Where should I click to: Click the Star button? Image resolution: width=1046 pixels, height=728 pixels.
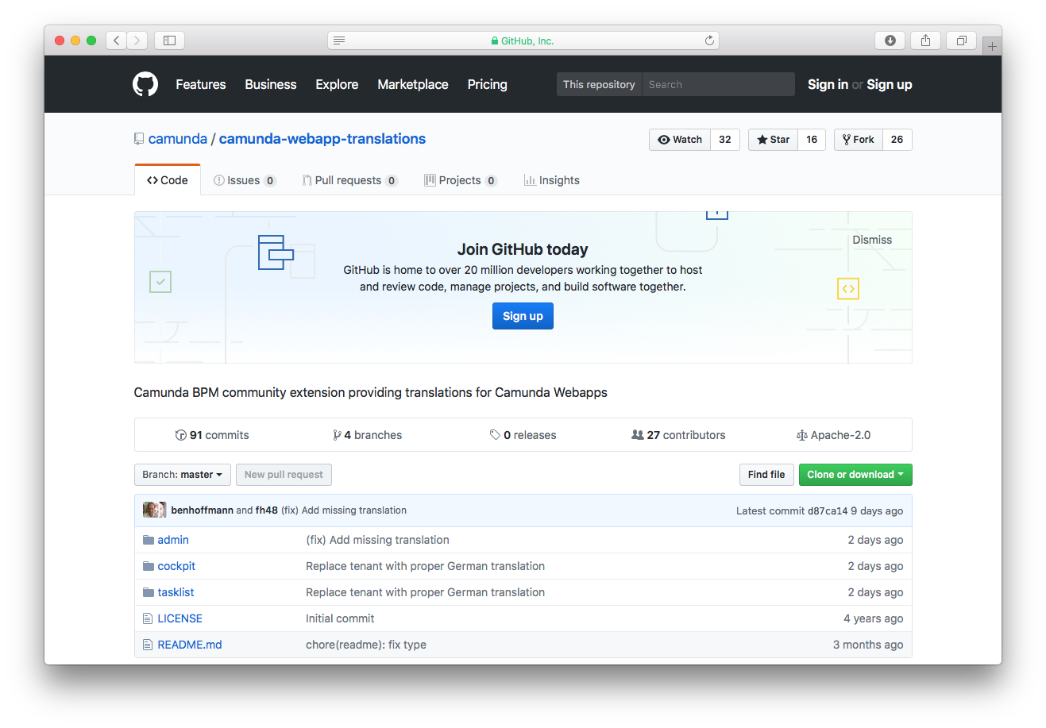coord(773,140)
